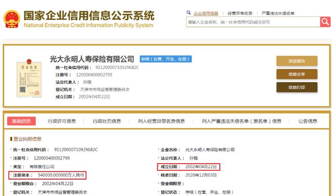Click the license section 统一社会信用代码 value

(76, 150)
